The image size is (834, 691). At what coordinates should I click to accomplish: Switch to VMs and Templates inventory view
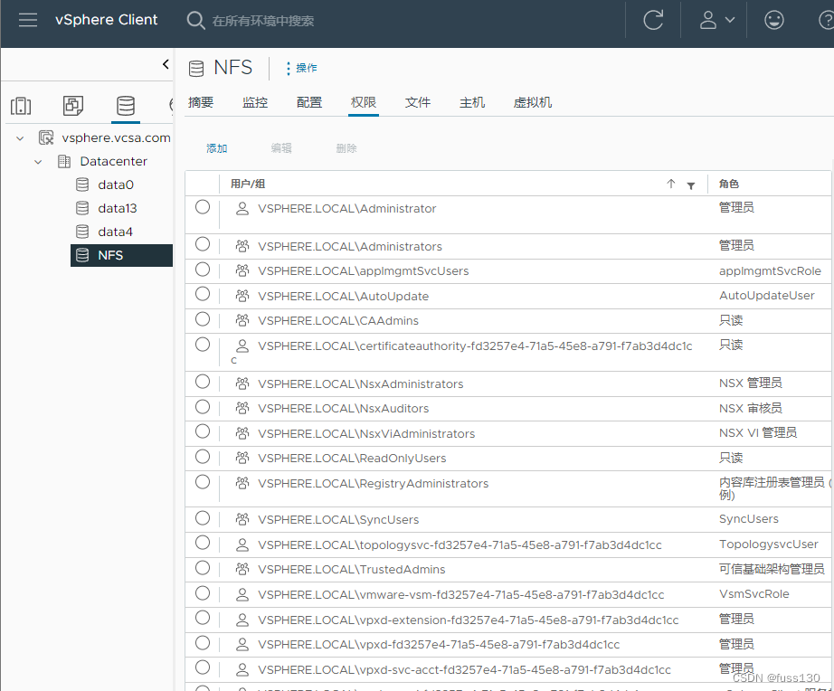pos(73,105)
